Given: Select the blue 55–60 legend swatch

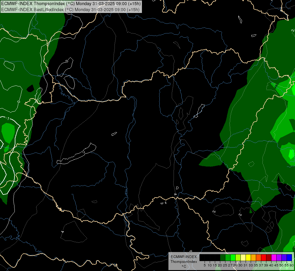Looking at the screenshot, I should coord(289,257).
